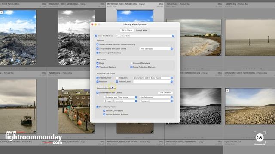Uncheck Include Color Label

pyautogui.click(x=104, y=111)
